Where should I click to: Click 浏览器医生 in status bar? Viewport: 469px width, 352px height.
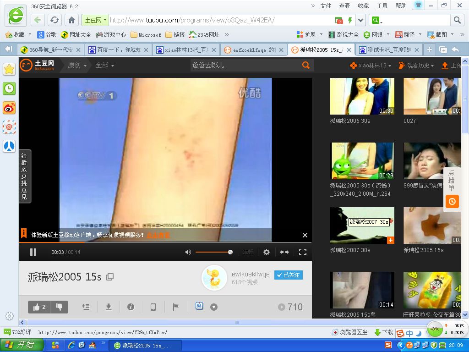(x=350, y=332)
